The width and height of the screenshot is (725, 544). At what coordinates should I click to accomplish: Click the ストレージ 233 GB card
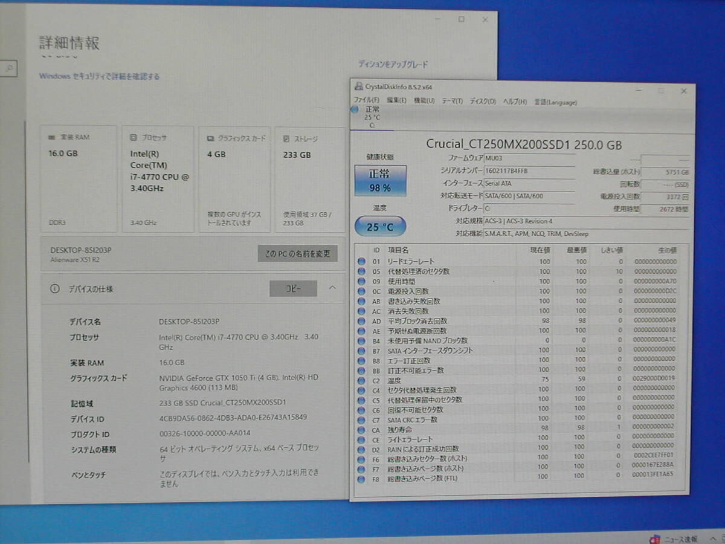coord(311,180)
